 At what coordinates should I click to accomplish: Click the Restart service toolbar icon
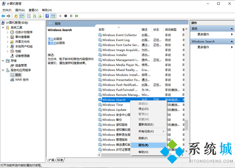pyautogui.click(x=77, y=16)
